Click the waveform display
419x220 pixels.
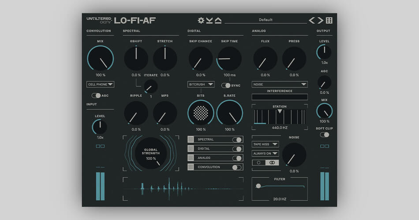pos(183,189)
